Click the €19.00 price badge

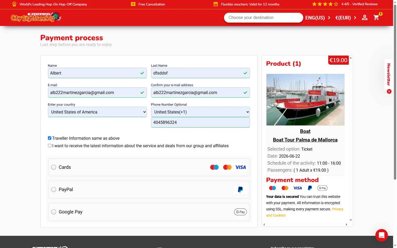[x=338, y=60]
